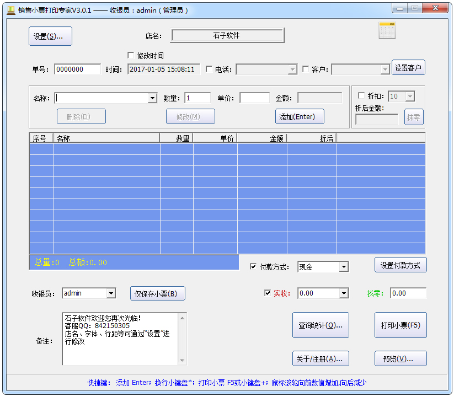Click the 删除(D) button
The image size is (454, 397).
(81, 116)
